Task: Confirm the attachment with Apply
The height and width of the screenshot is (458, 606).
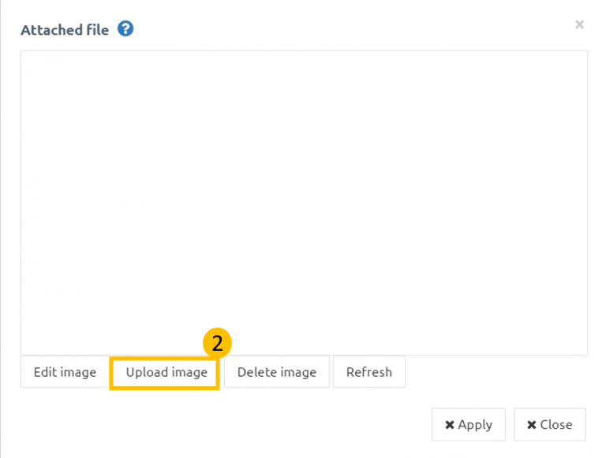Action: click(468, 425)
